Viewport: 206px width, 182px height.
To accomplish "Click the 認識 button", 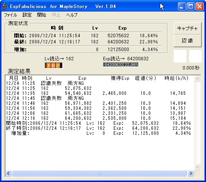I will click(188, 41).
